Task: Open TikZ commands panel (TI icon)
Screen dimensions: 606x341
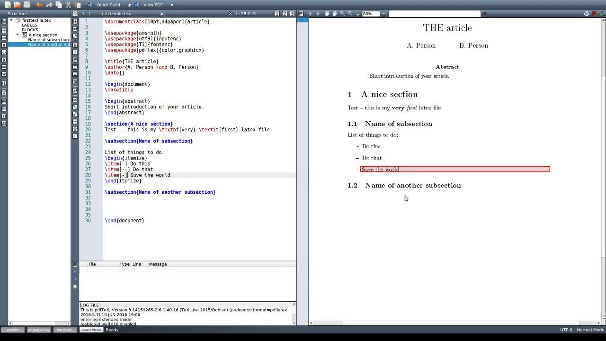Action: click(x=4, y=116)
